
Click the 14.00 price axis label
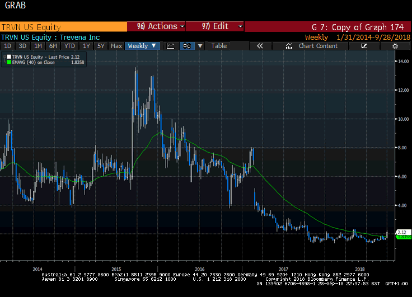pos(404,62)
